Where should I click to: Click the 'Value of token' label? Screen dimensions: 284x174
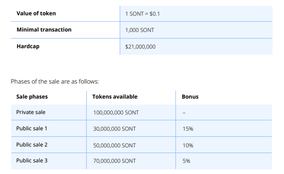[36, 13]
